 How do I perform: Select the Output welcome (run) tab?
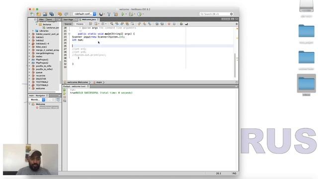click(74, 87)
